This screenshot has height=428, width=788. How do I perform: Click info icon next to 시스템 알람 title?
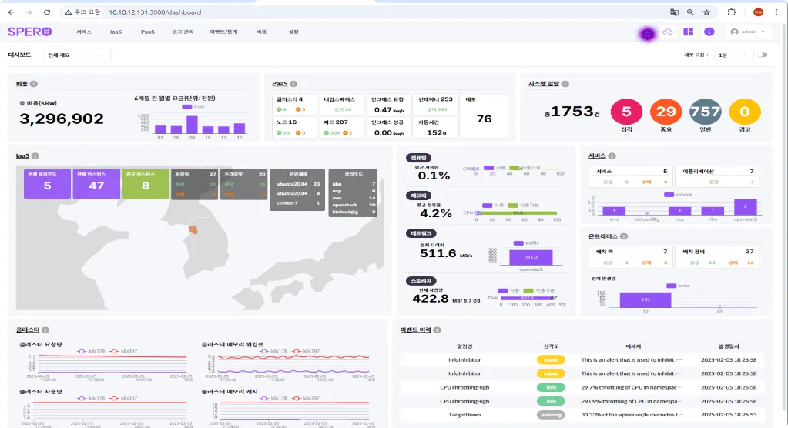pyautogui.click(x=565, y=84)
